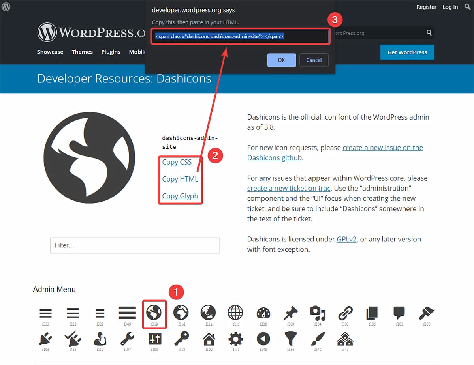Click the dashicons-admin-site name text
The width and height of the screenshot is (474, 365).
(x=190, y=142)
